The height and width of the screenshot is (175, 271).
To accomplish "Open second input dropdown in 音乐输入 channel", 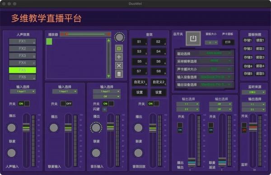I will coord(107,96).
